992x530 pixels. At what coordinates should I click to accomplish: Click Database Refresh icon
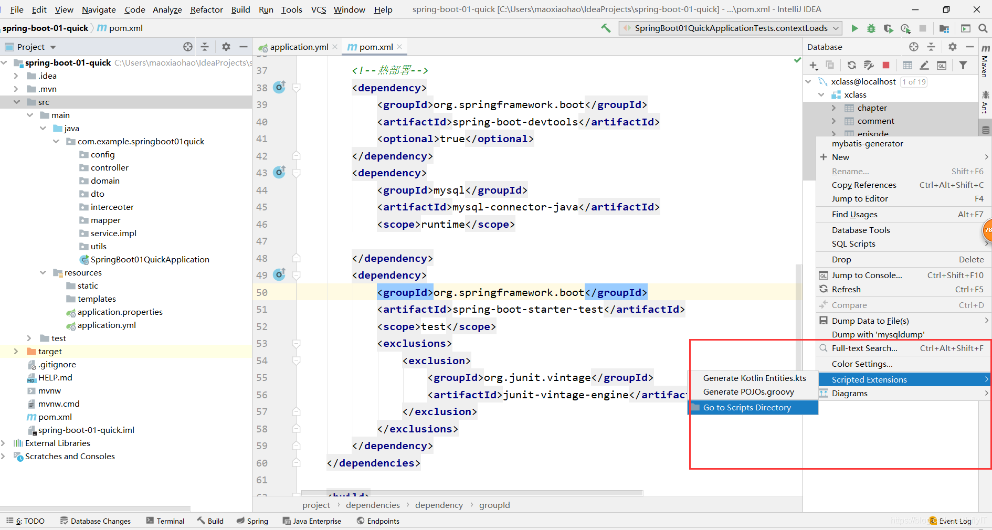tap(852, 65)
